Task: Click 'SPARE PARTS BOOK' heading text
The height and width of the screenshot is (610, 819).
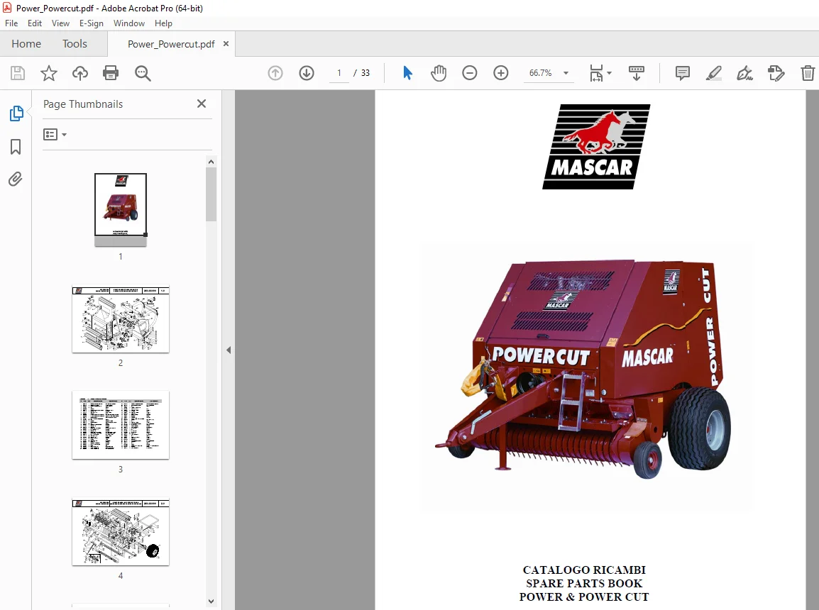Action: (x=584, y=583)
